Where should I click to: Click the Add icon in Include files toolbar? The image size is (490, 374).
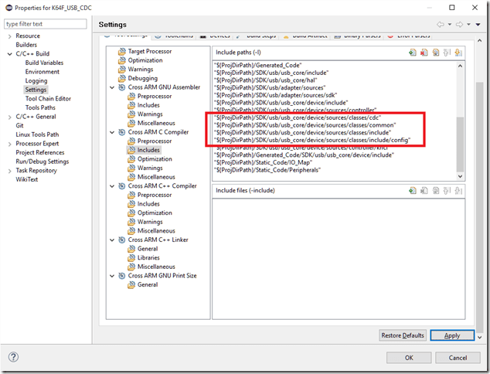pos(413,191)
